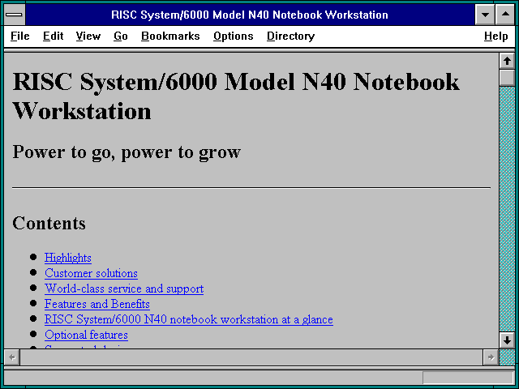The width and height of the screenshot is (519, 389).
Task: Maximize the window with the up-arrow button
Action: tap(505, 15)
